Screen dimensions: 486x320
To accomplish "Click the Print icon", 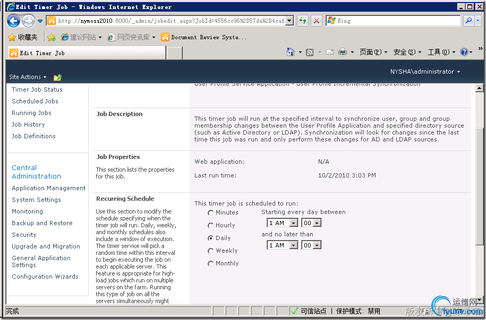I will [x=343, y=52].
